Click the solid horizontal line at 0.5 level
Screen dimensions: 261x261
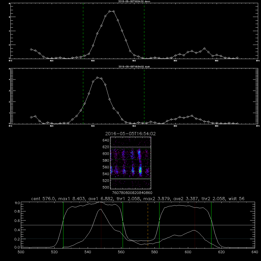pyautogui.click(x=138, y=225)
